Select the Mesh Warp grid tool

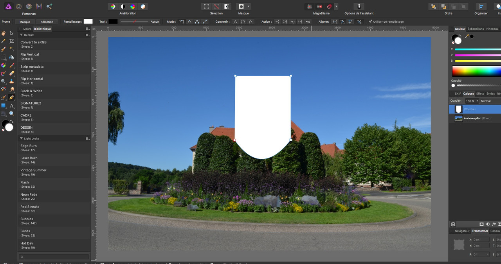pos(4,113)
